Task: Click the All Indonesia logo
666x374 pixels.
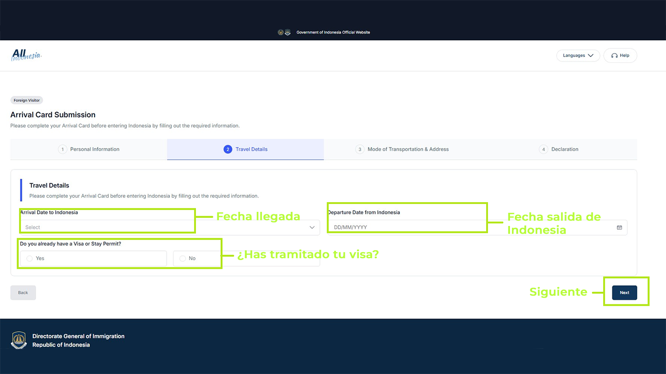Action: click(26, 55)
